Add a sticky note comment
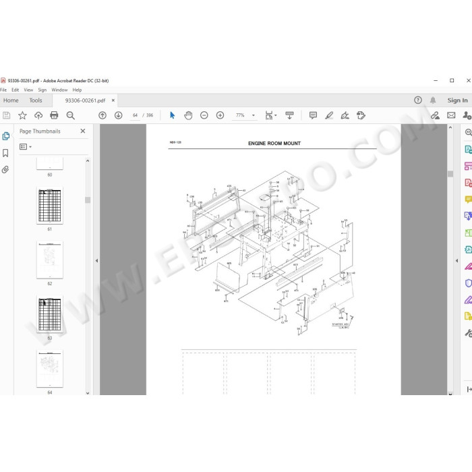This screenshot has height=472, width=472. (313, 115)
